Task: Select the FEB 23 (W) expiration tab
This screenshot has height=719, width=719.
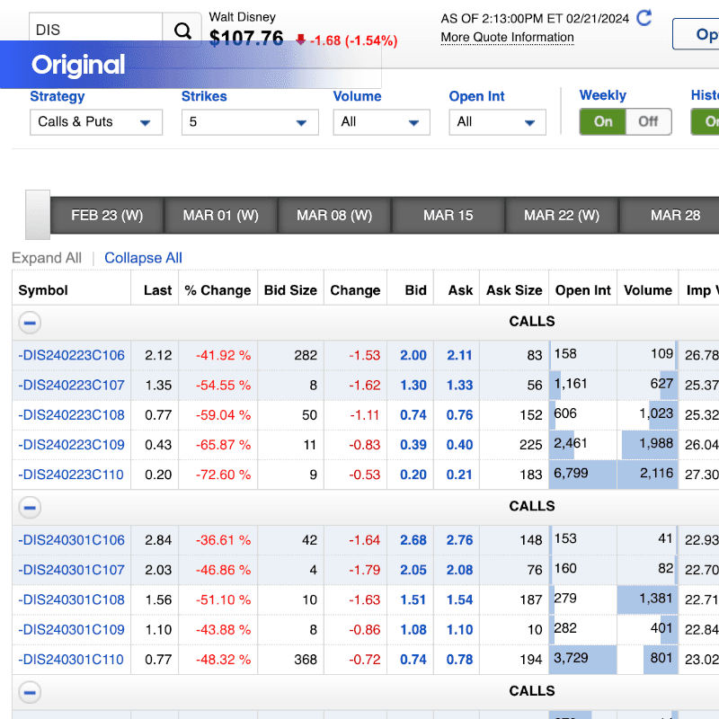Action: click(107, 215)
